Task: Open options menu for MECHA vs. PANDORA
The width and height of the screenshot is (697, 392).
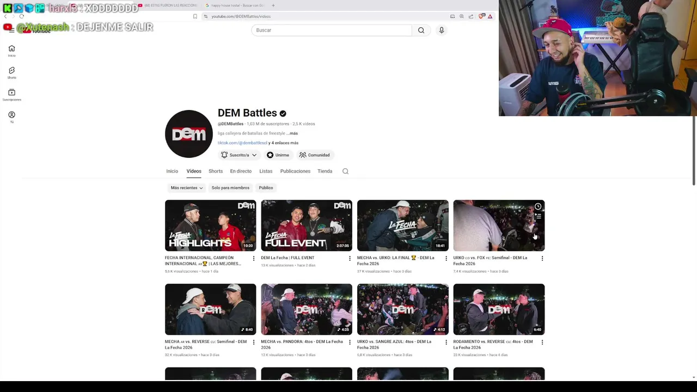Action: (350, 342)
